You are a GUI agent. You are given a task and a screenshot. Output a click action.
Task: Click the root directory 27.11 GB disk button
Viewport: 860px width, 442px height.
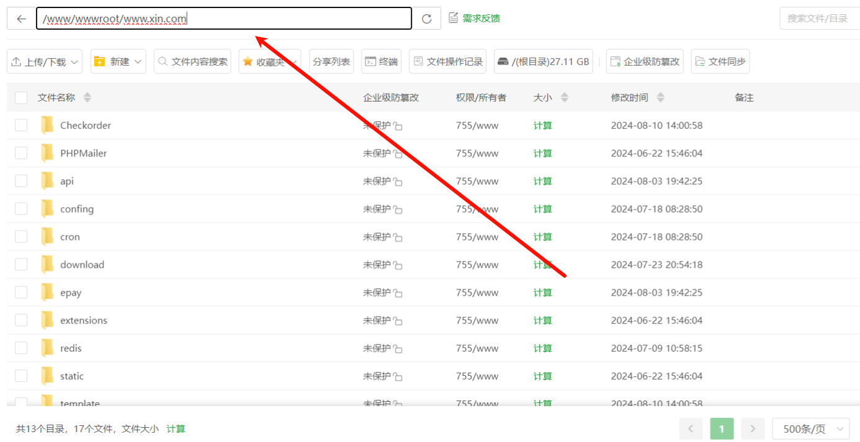point(543,61)
